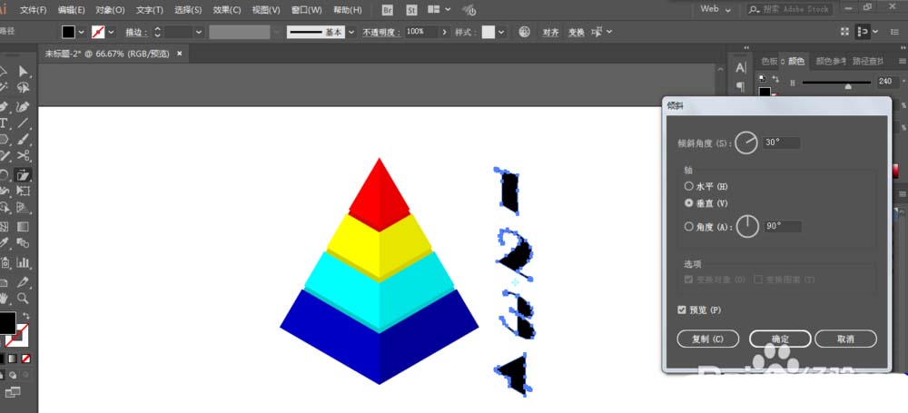Set toolbox fill to None mode
This screenshot has height=413, width=908.
coord(25,359)
